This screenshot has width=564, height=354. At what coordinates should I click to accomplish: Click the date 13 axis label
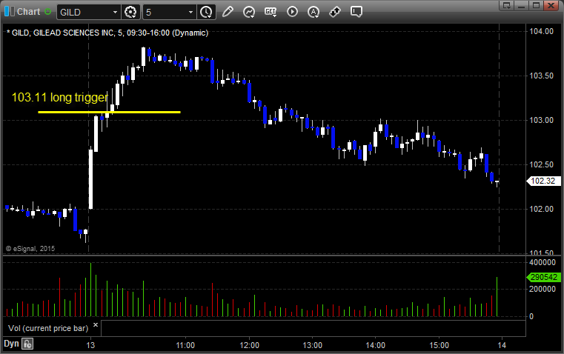(x=90, y=345)
